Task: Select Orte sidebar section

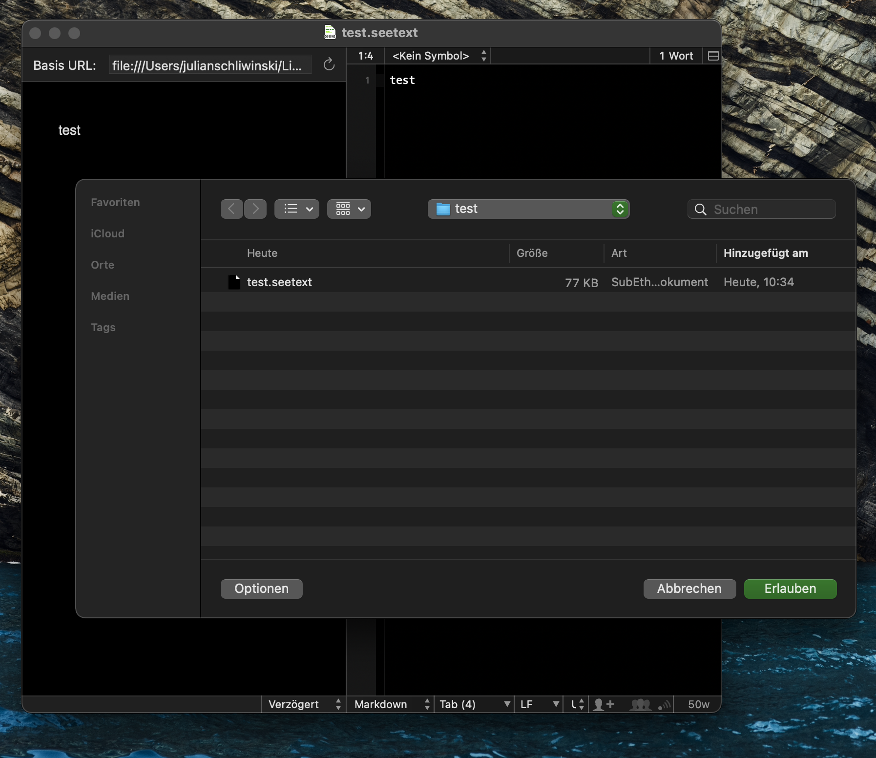Action: 103,265
